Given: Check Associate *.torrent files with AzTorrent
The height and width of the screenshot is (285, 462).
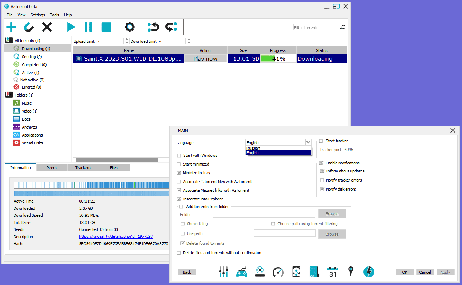Looking at the screenshot, I should pos(179,182).
